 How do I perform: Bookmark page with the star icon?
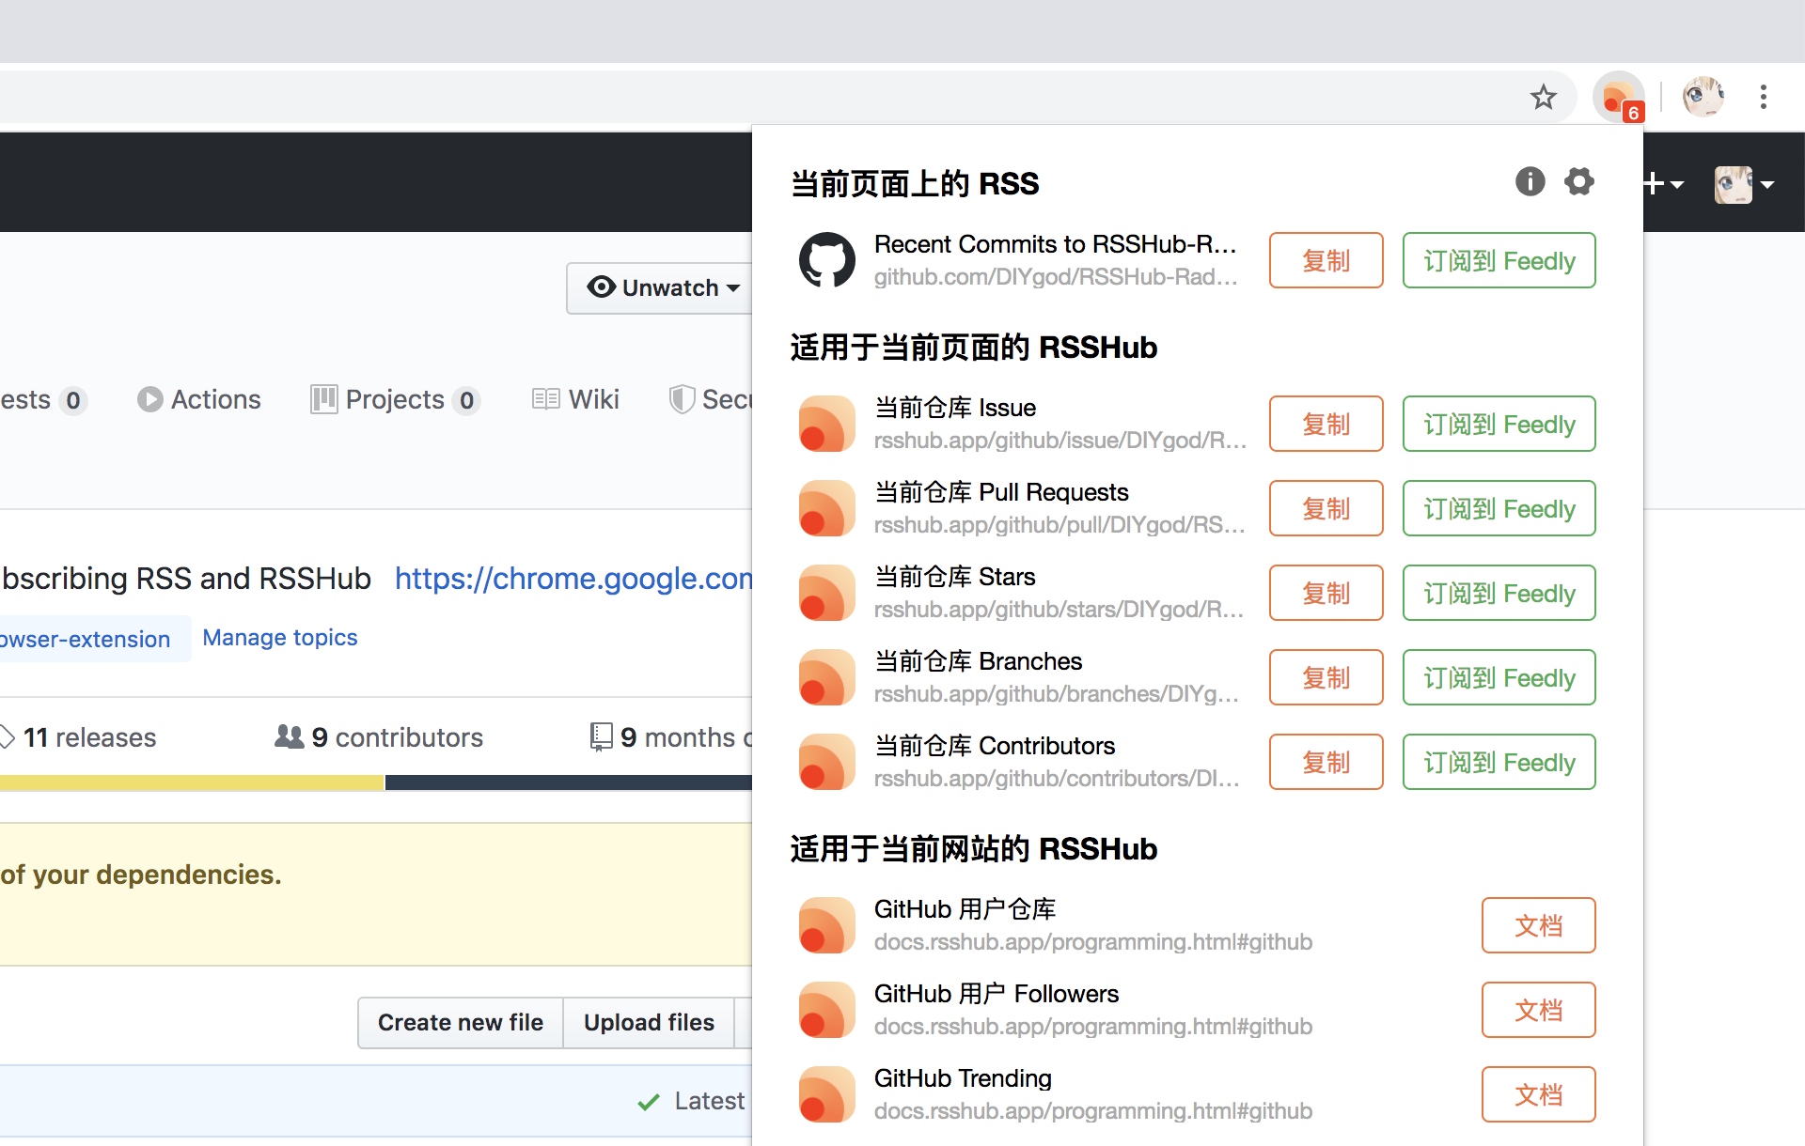pos(1543,97)
